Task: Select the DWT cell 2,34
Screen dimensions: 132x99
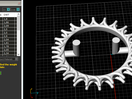Action: pos(9,53)
